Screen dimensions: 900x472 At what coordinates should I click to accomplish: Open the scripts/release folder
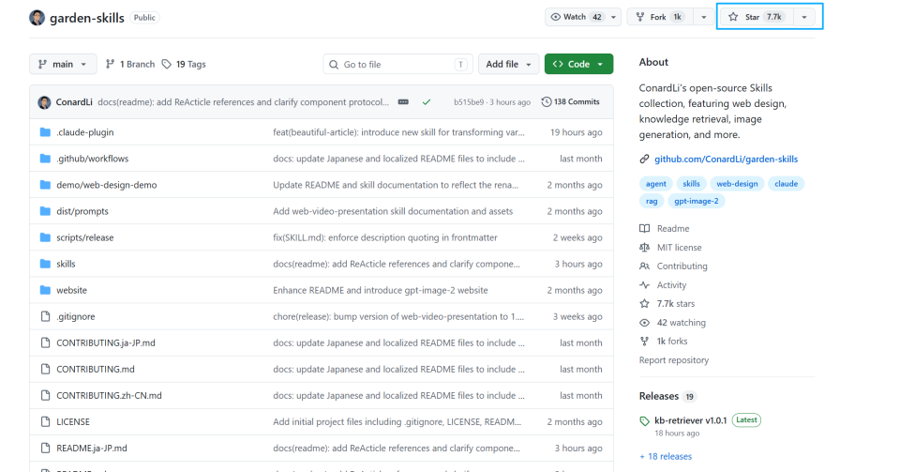85,237
